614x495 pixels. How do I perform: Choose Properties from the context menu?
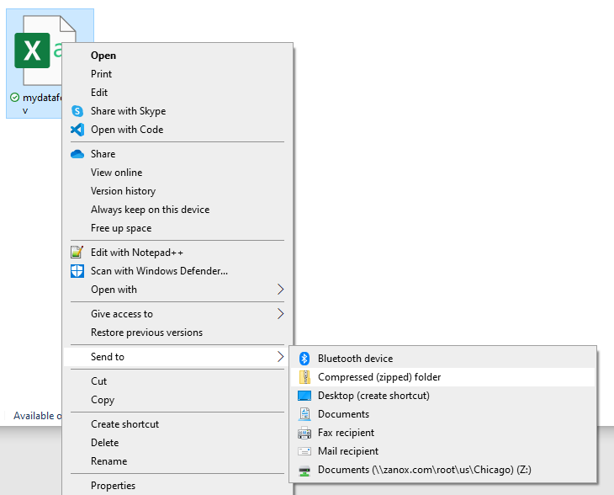point(113,486)
